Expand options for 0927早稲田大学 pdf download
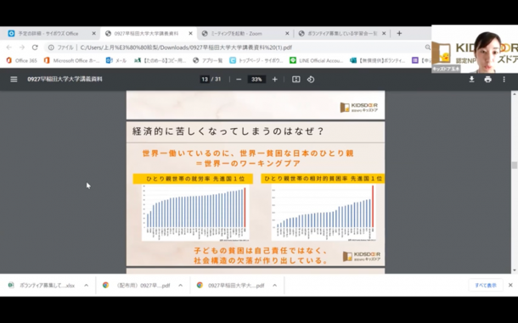The width and height of the screenshot is (518, 323). click(x=274, y=286)
